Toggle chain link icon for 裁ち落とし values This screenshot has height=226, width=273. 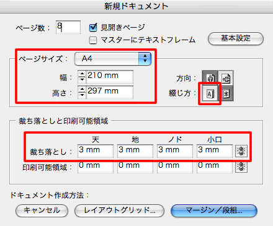(241, 151)
